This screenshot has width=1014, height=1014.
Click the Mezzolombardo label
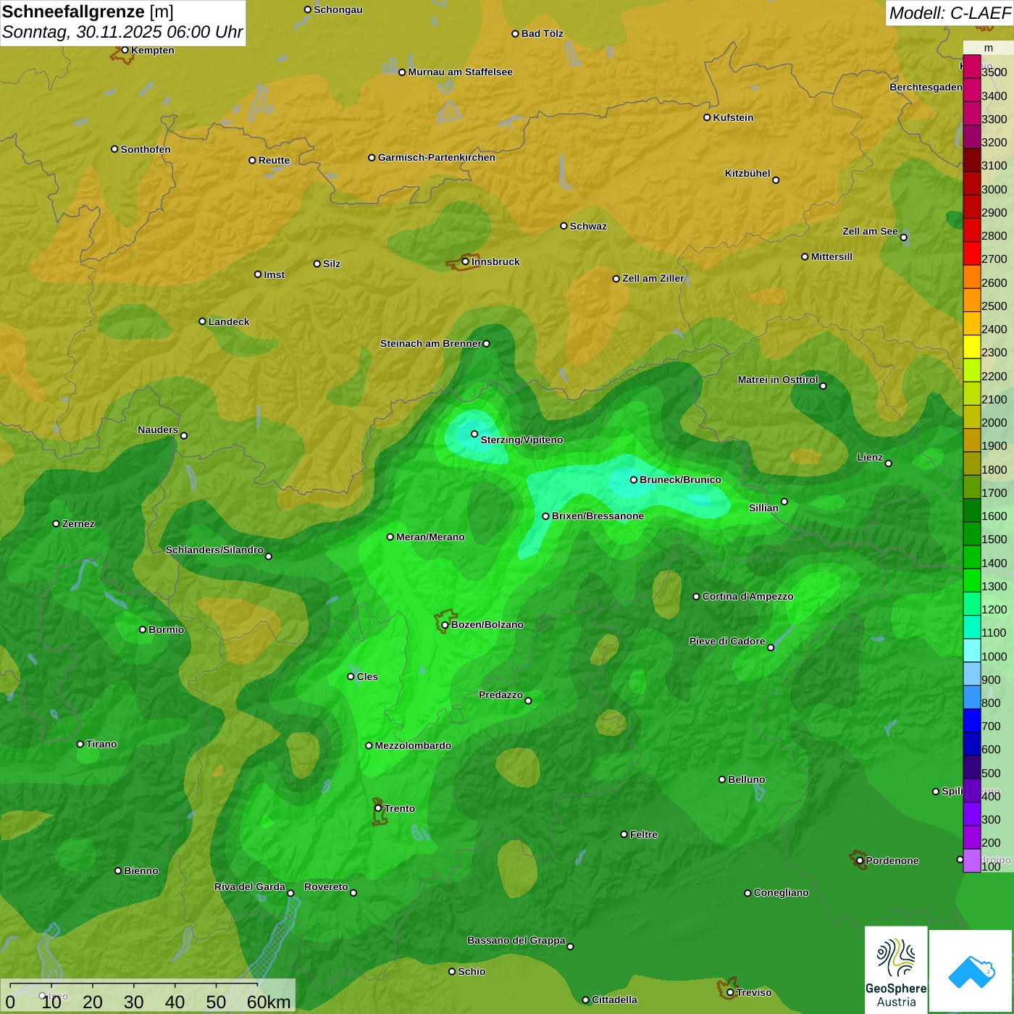[x=413, y=745]
